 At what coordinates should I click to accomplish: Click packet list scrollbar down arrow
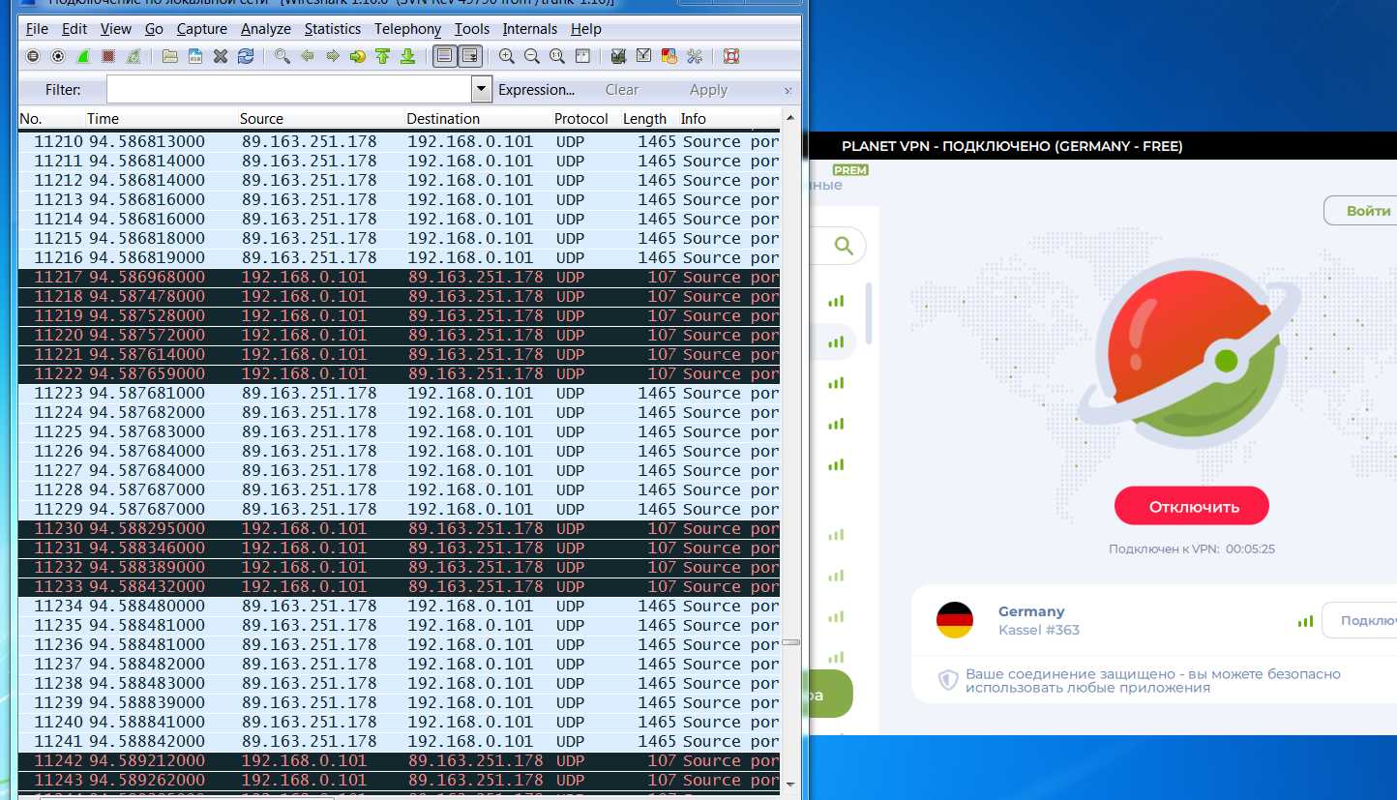[790, 784]
